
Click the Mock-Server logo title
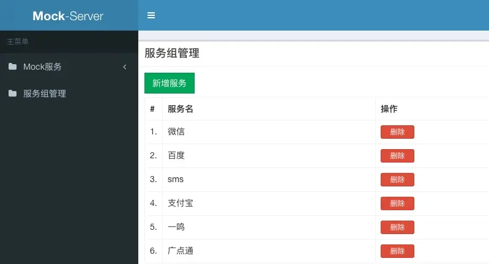pyautogui.click(x=68, y=16)
